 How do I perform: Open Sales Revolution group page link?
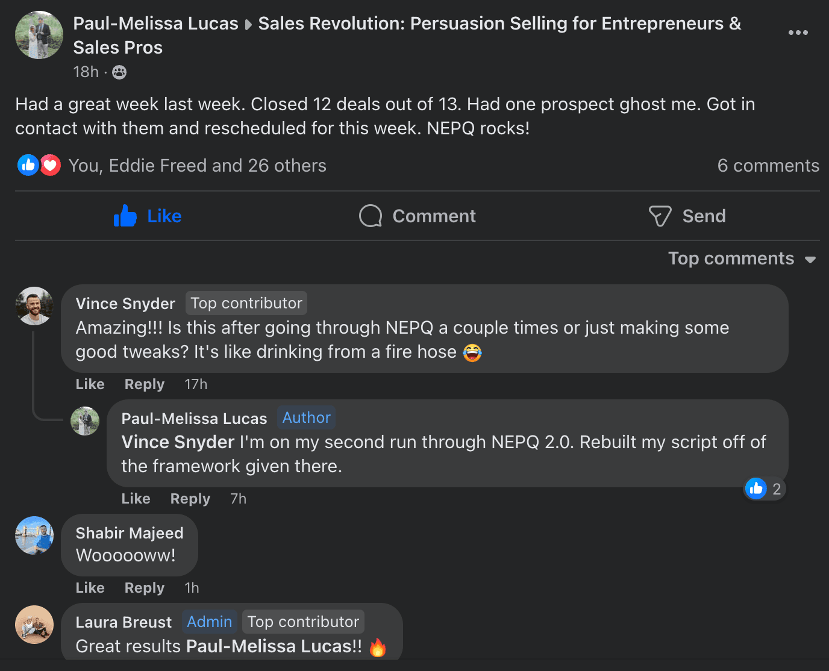coord(499,23)
